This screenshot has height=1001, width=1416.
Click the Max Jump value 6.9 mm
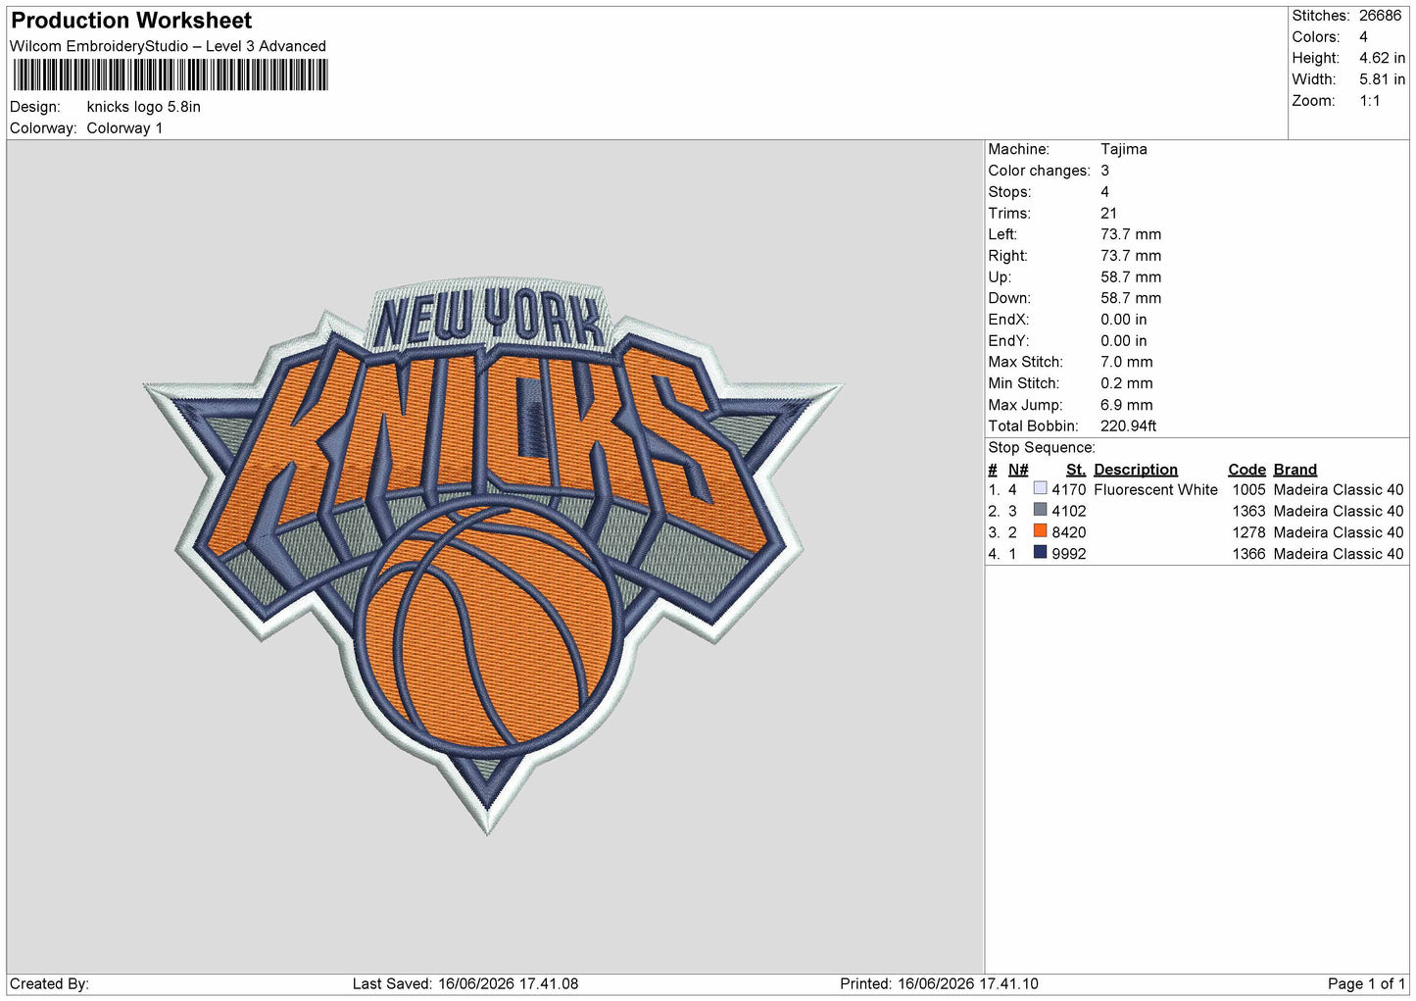coord(1126,405)
